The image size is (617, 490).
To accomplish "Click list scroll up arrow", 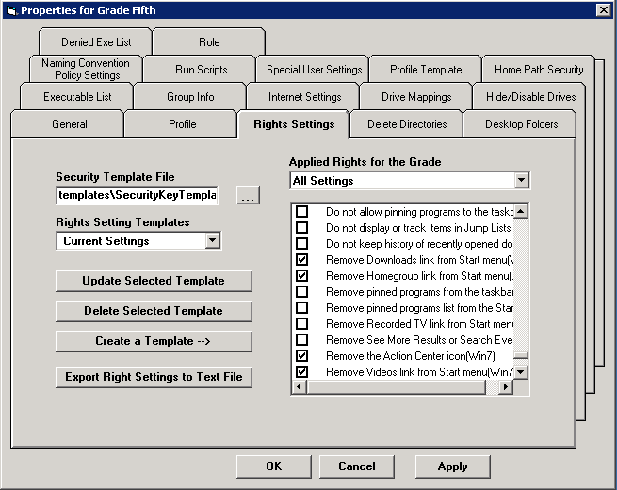I will point(521,212).
